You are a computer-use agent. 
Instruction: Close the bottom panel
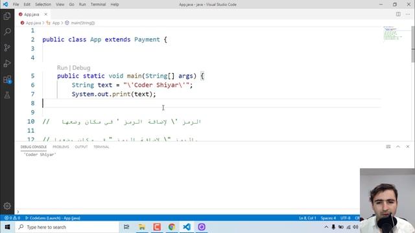(x=408, y=147)
